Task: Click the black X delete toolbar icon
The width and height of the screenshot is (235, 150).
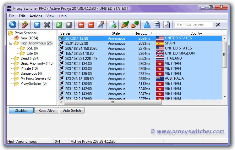Action: pyautogui.click(x=47, y=25)
